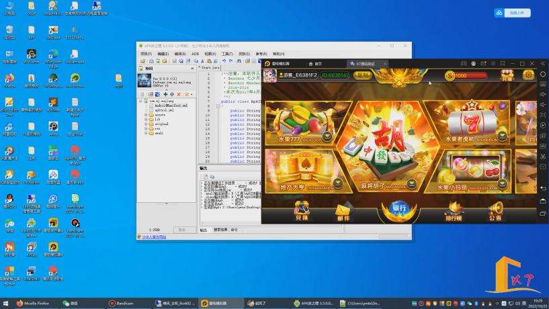Screen dimensions: 549x309
Task: Click the player avatar portrait
Action: click(270, 75)
